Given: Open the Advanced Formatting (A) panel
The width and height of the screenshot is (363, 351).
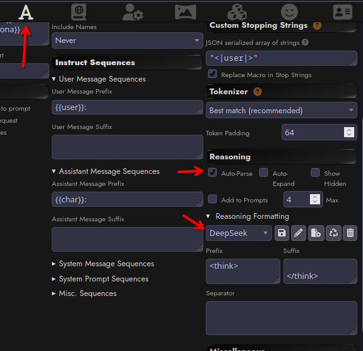Looking at the screenshot, I should tap(26, 12).
